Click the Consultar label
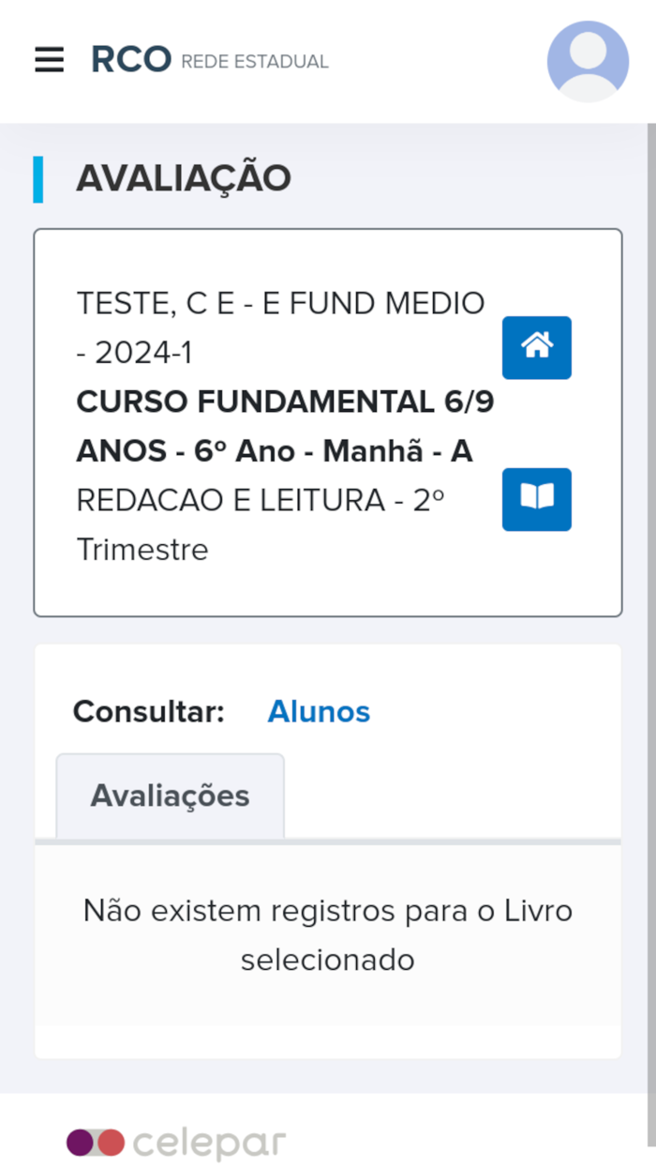Image resolution: width=656 pixels, height=1167 pixels. click(147, 712)
